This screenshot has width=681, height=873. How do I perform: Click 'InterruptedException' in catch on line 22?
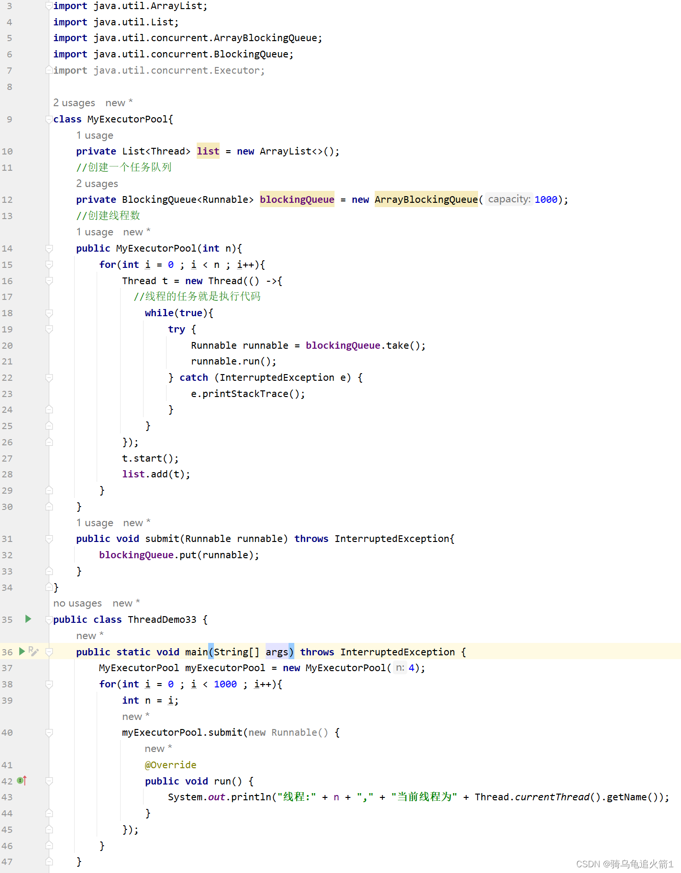coord(277,377)
